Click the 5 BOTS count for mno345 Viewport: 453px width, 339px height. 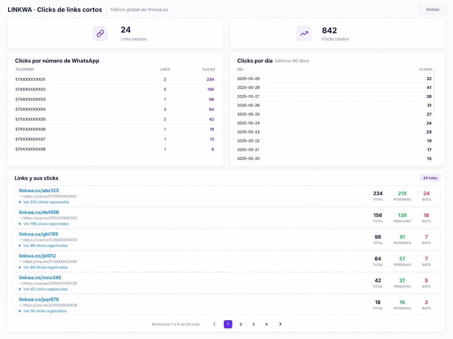click(426, 281)
